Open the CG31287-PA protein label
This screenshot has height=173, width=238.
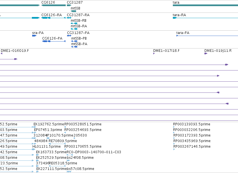coord(78,33)
